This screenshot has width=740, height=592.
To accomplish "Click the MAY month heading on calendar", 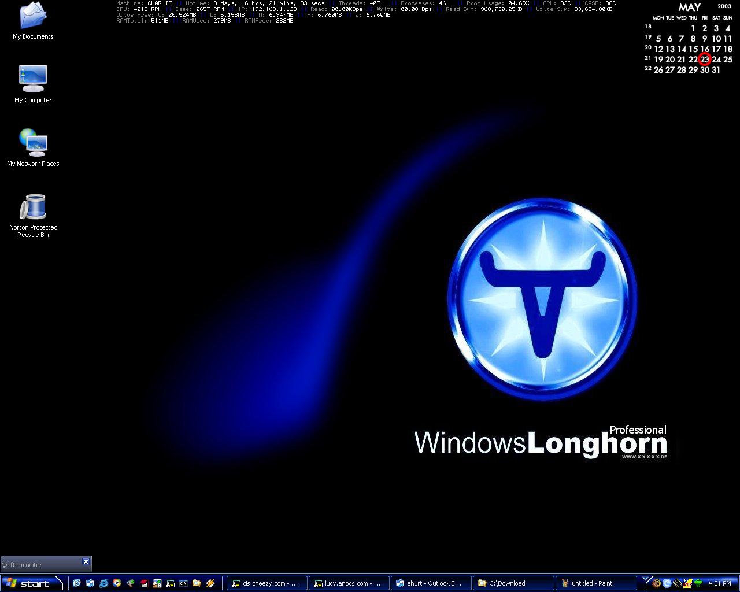I will 689,8.
